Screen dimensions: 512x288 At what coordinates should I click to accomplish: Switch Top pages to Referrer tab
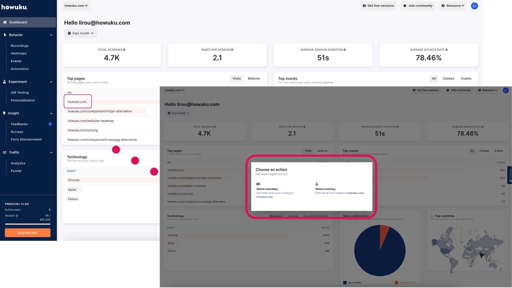click(254, 79)
